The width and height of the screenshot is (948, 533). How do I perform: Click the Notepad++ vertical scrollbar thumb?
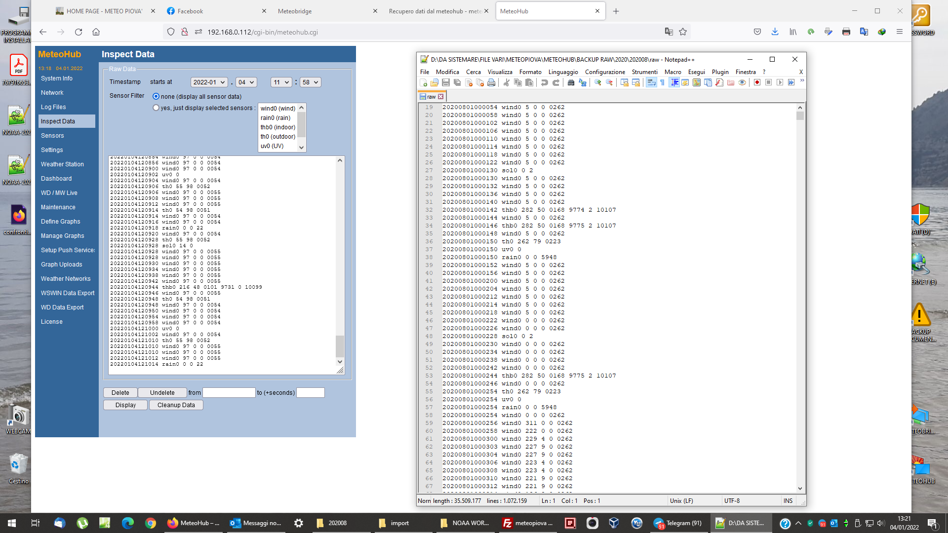[800, 116]
